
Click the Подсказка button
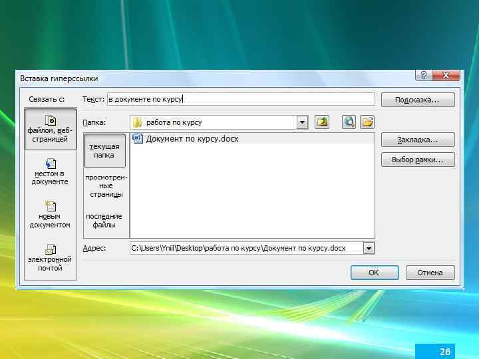coord(418,100)
